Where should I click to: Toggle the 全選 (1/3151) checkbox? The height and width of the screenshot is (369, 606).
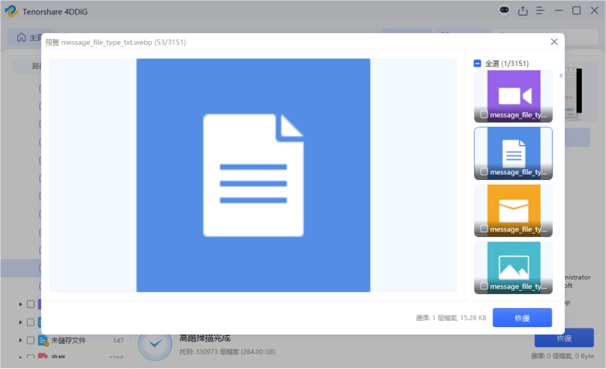[x=477, y=63]
